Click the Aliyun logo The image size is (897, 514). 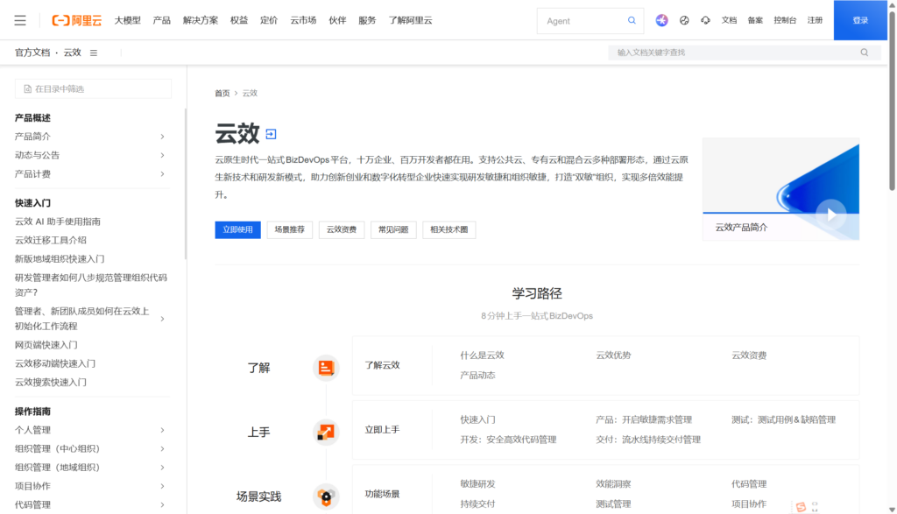(x=77, y=21)
